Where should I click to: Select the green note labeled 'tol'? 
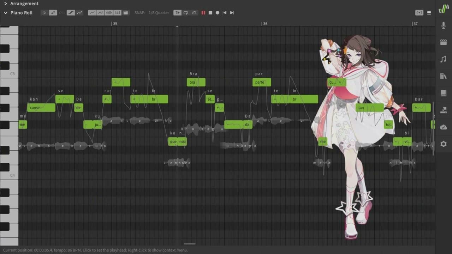388,125
